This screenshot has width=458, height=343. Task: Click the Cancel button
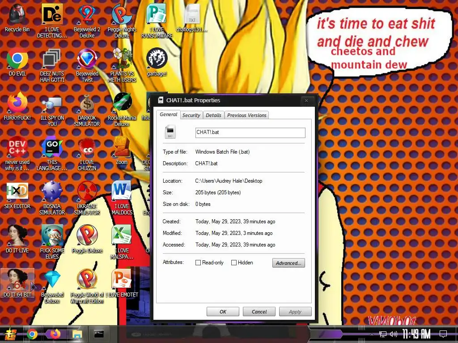259,311
